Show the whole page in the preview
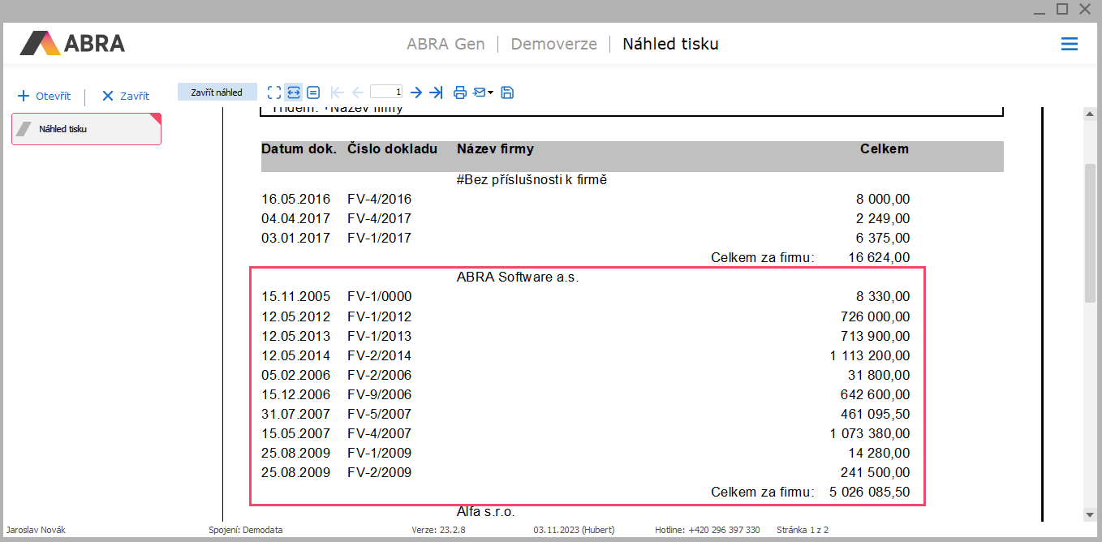 pyautogui.click(x=274, y=92)
